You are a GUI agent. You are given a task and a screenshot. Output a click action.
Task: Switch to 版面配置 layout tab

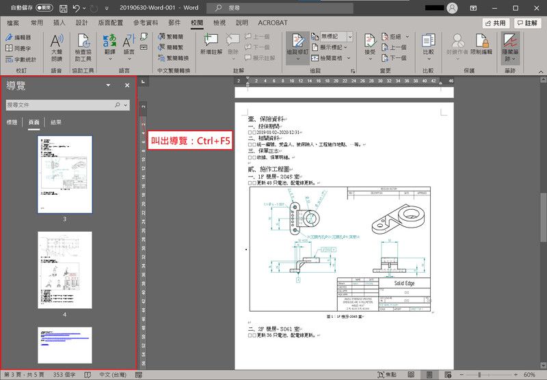pyautogui.click(x=110, y=23)
